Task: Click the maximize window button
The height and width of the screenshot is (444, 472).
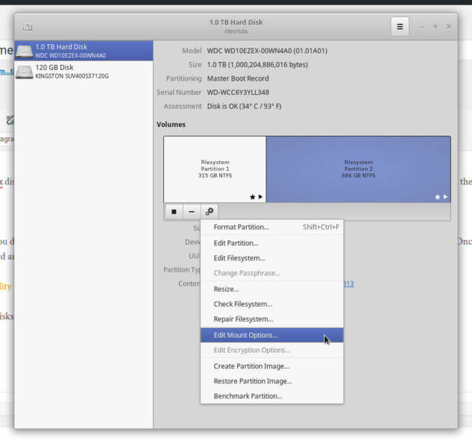Action: click(x=435, y=27)
